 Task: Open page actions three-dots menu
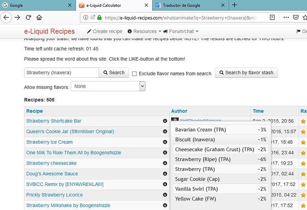[x=286, y=18]
